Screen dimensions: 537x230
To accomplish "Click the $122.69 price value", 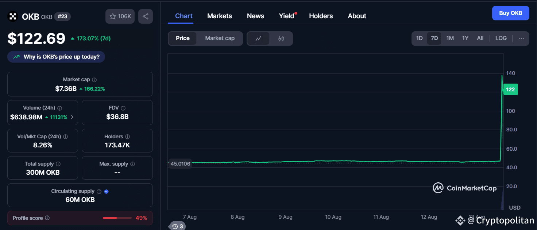I will (36, 39).
